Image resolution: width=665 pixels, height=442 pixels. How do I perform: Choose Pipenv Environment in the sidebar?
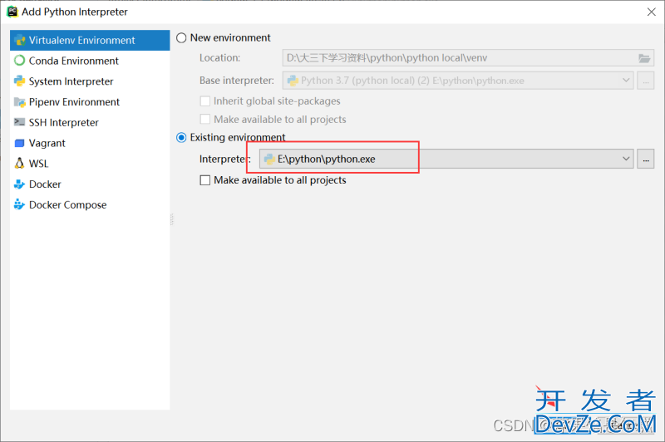point(90,101)
